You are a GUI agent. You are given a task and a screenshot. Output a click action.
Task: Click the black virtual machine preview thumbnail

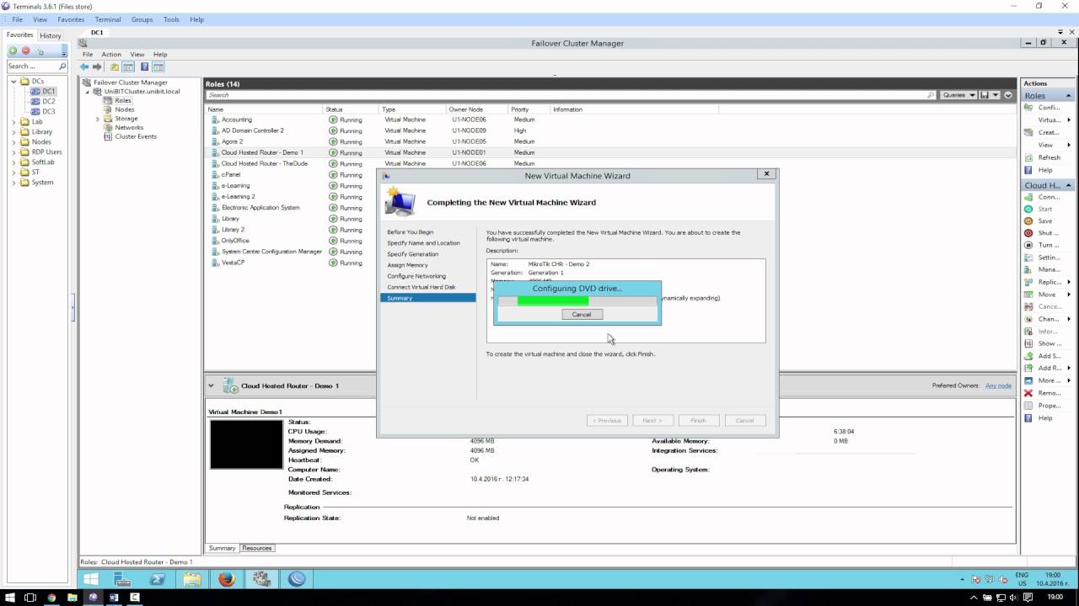(x=246, y=444)
